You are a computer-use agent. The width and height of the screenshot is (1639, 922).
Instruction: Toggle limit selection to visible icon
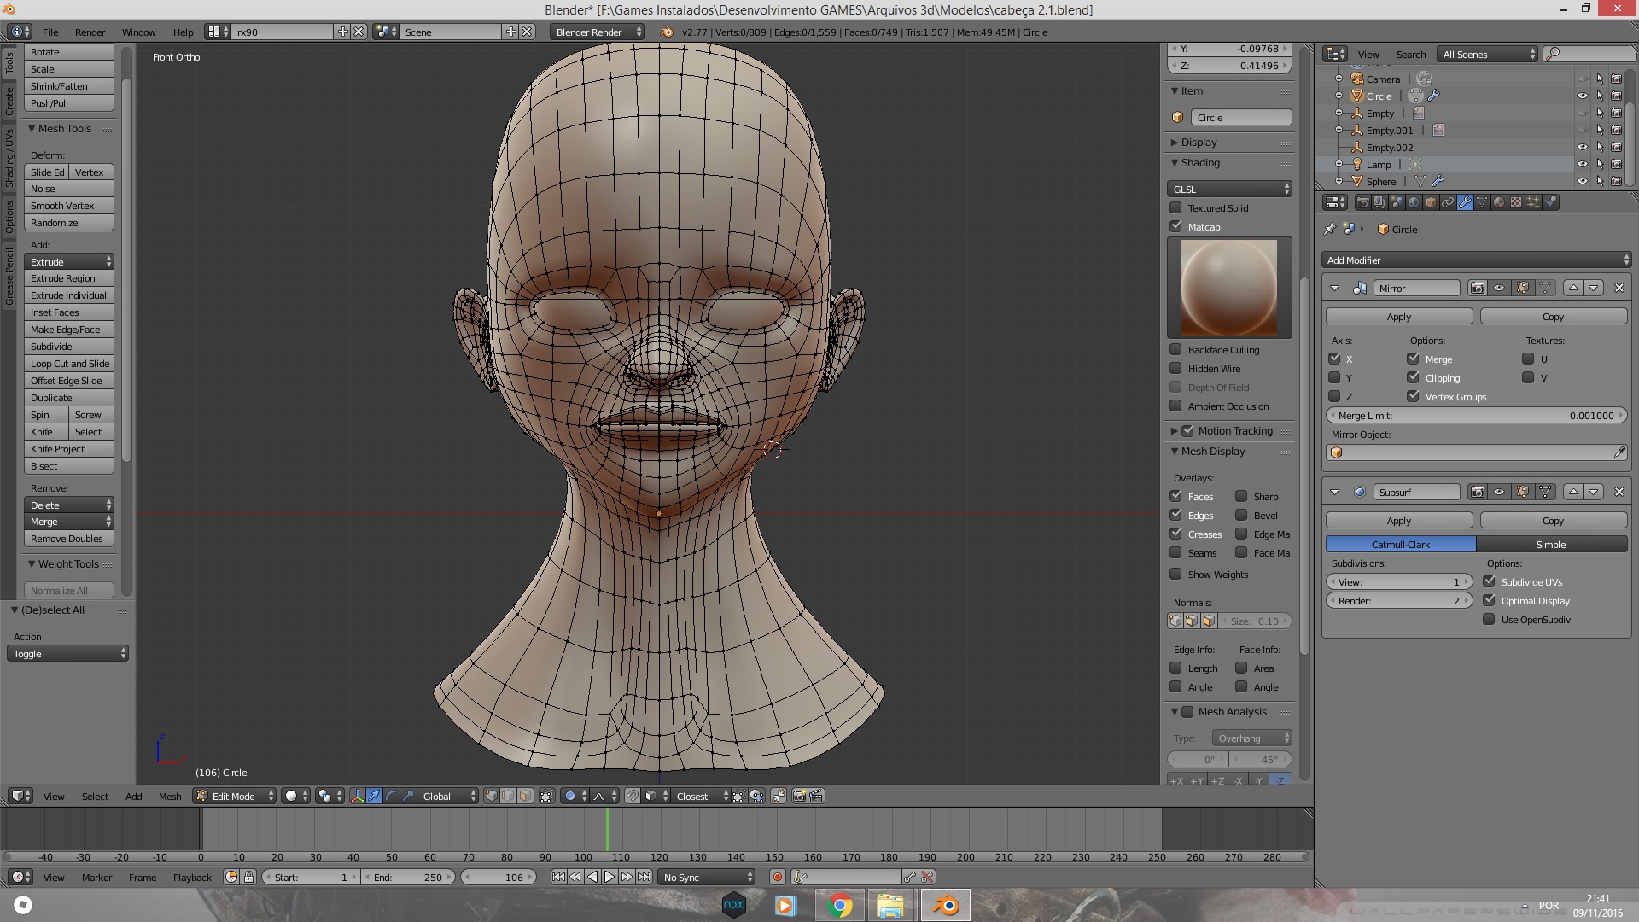[547, 796]
